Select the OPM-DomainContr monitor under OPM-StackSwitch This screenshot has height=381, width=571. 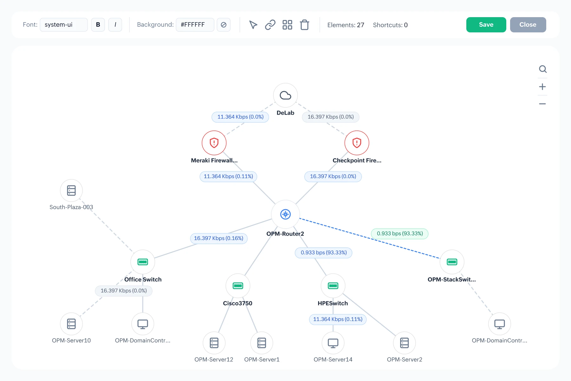point(500,324)
